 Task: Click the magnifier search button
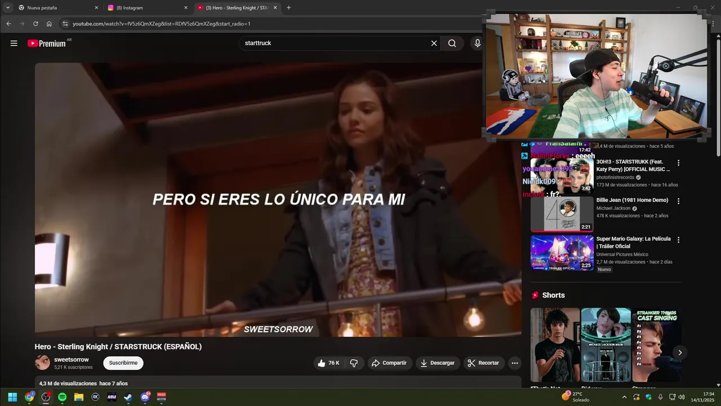click(x=452, y=43)
